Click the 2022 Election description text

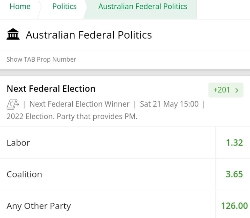click(72, 116)
